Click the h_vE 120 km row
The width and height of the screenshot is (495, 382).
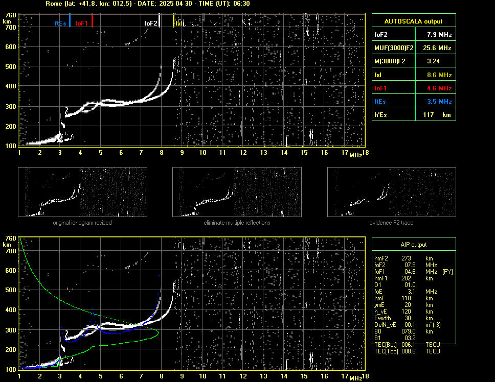coord(403,312)
